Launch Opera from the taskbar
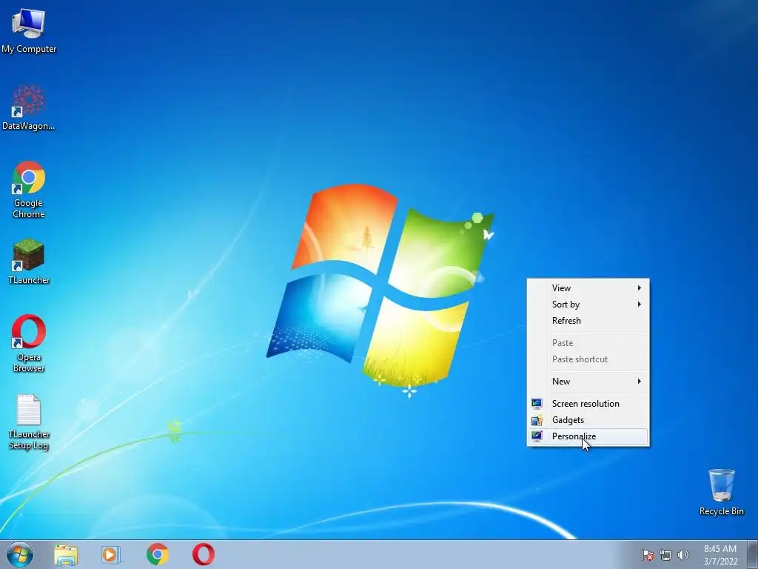758x569 pixels. tap(204, 554)
